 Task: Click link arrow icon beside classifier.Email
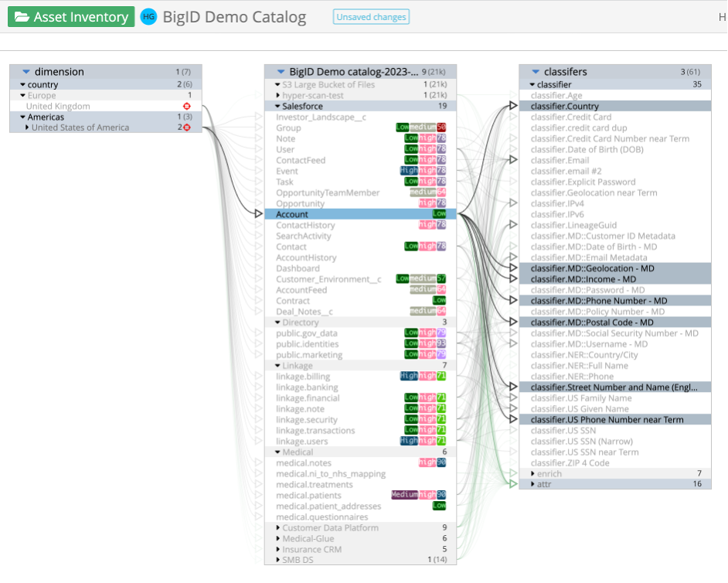(x=513, y=160)
